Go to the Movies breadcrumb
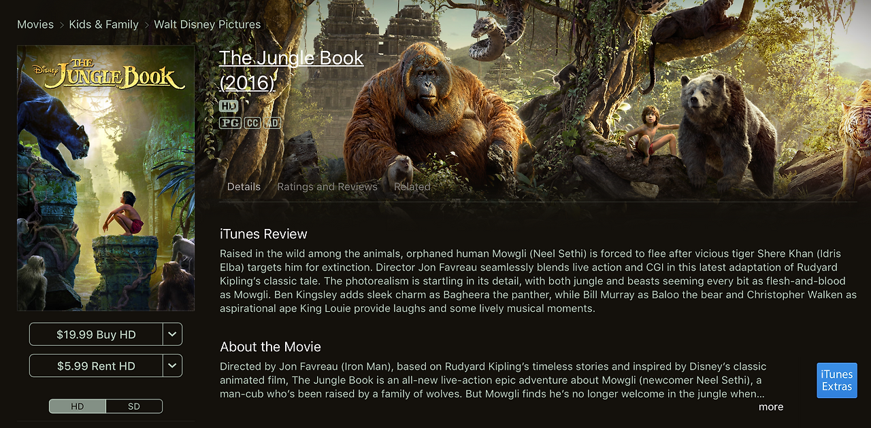871x428 pixels. click(x=35, y=24)
